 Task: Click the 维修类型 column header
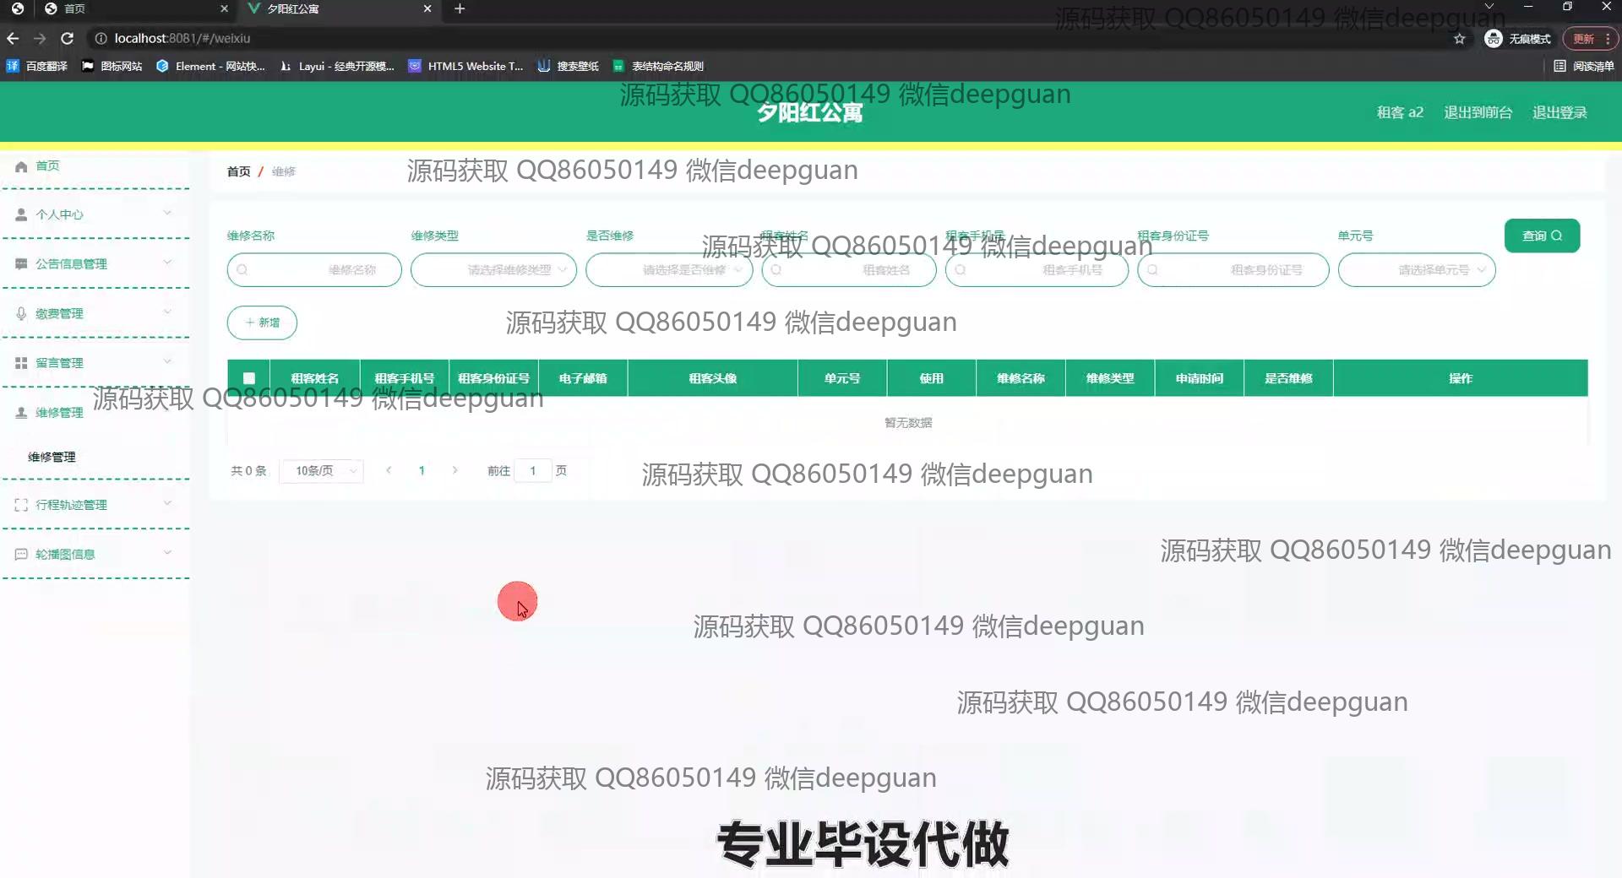tap(1110, 378)
